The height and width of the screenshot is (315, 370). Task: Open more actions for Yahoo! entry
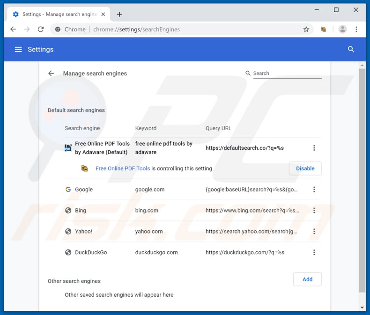pos(314,231)
